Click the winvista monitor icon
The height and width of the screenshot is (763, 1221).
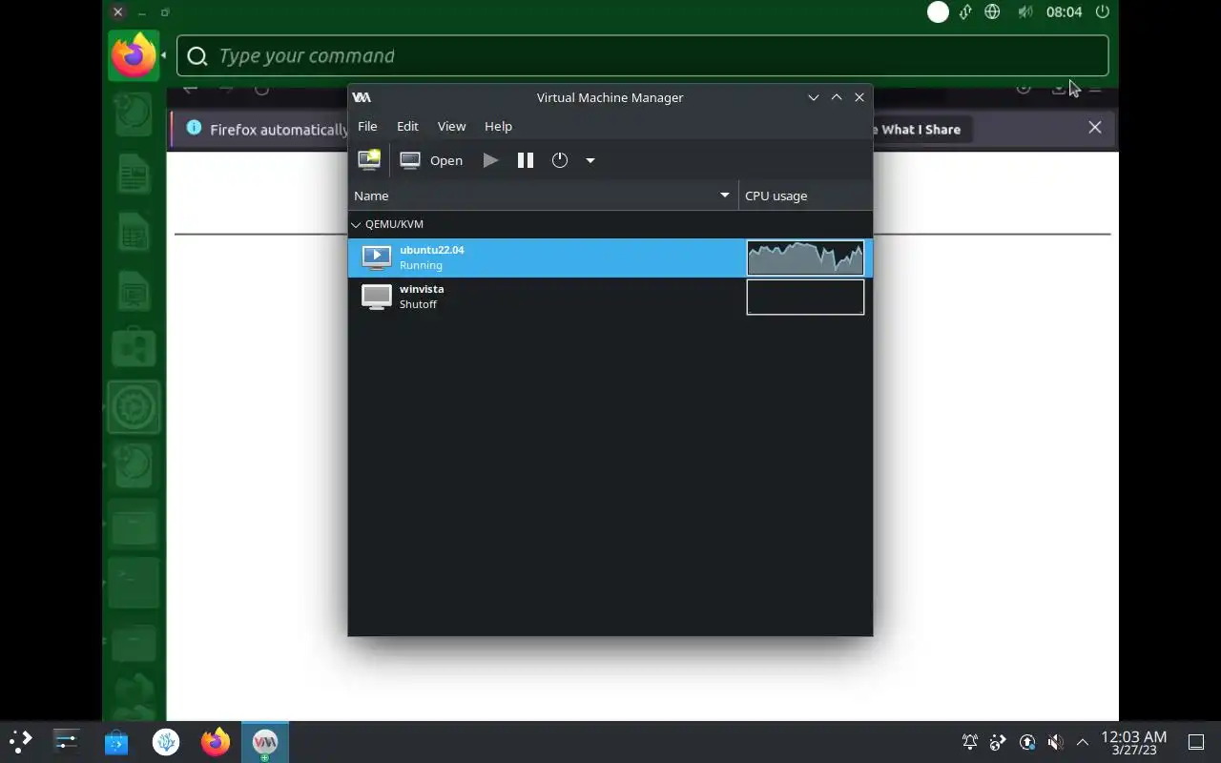(x=376, y=297)
